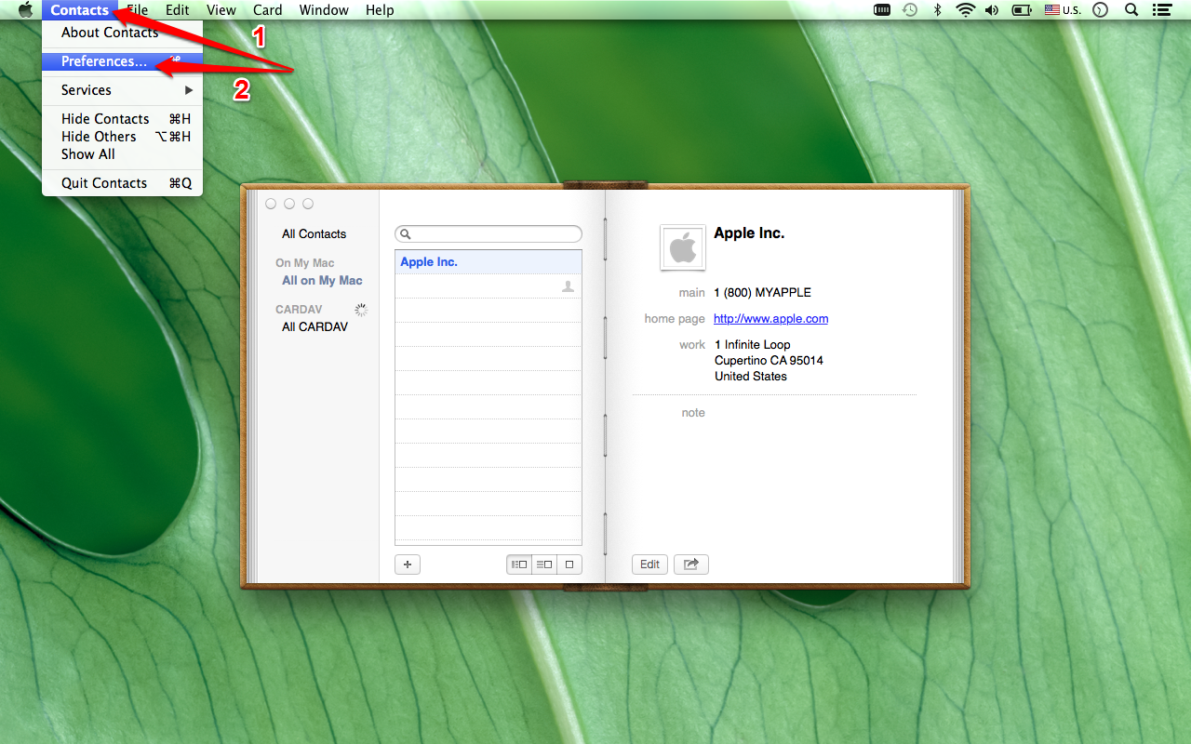Click the work address label
This screenshot has height=744, width=1191.
692,345
